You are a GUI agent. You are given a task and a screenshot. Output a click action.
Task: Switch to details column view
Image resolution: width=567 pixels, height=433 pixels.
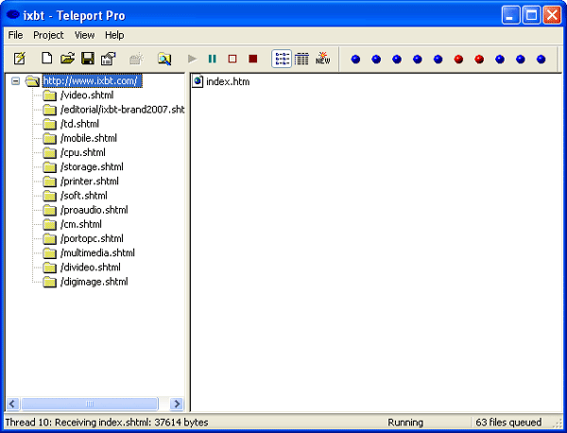point(301,59)
